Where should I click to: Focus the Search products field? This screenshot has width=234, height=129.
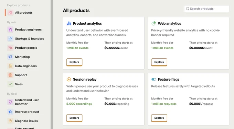206,9
